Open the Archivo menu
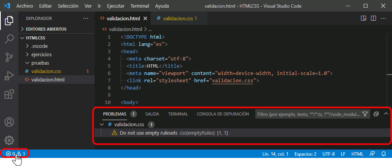 pyautogui.click(x=25, y=6)
